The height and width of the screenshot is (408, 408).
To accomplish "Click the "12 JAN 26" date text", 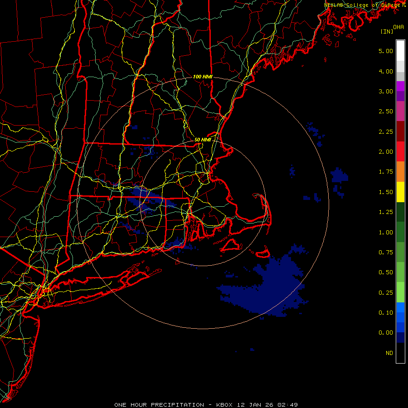I will point(255,405).
